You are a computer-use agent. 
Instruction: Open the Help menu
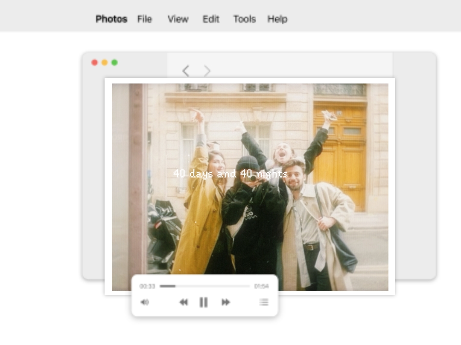coord(277,19)
